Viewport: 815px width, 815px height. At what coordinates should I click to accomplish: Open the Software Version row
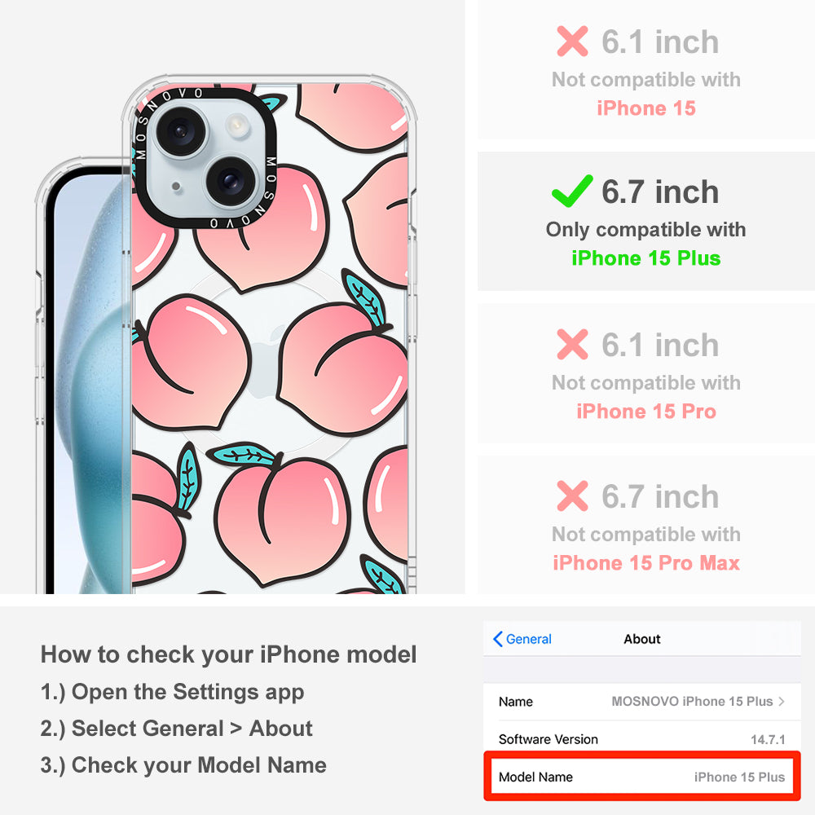coord(641,739)
